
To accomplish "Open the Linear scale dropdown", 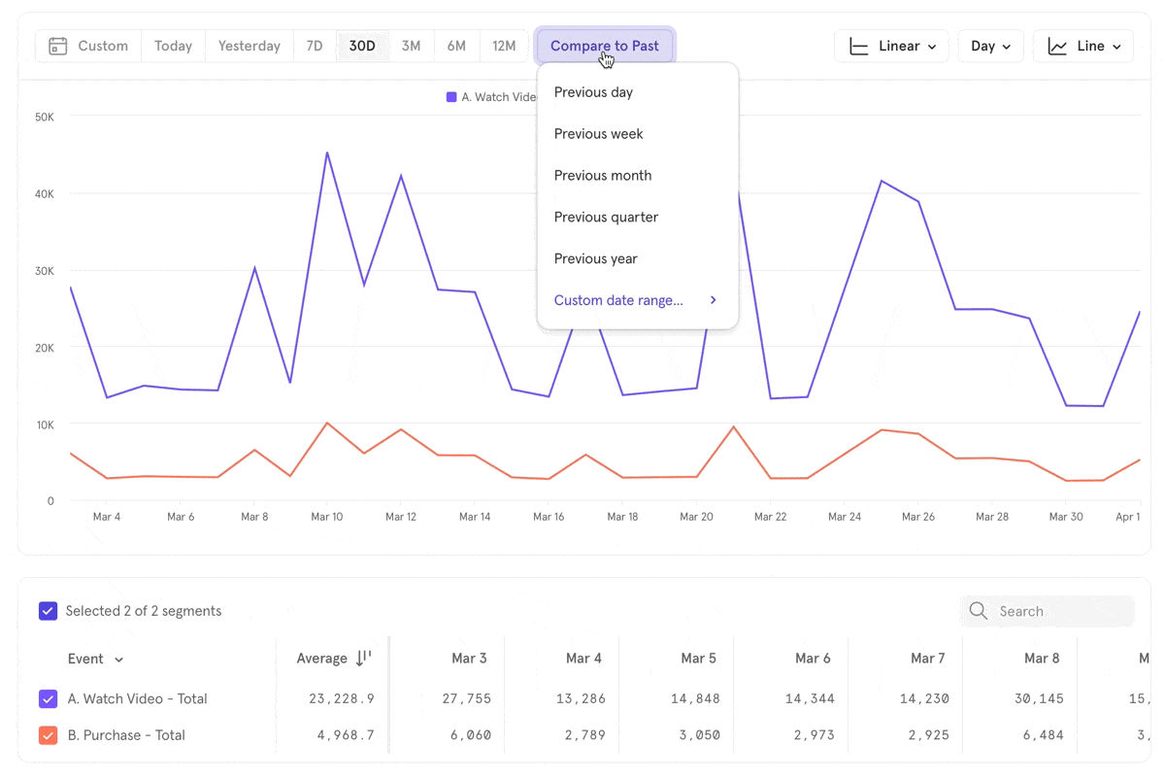I will [891, 46].
